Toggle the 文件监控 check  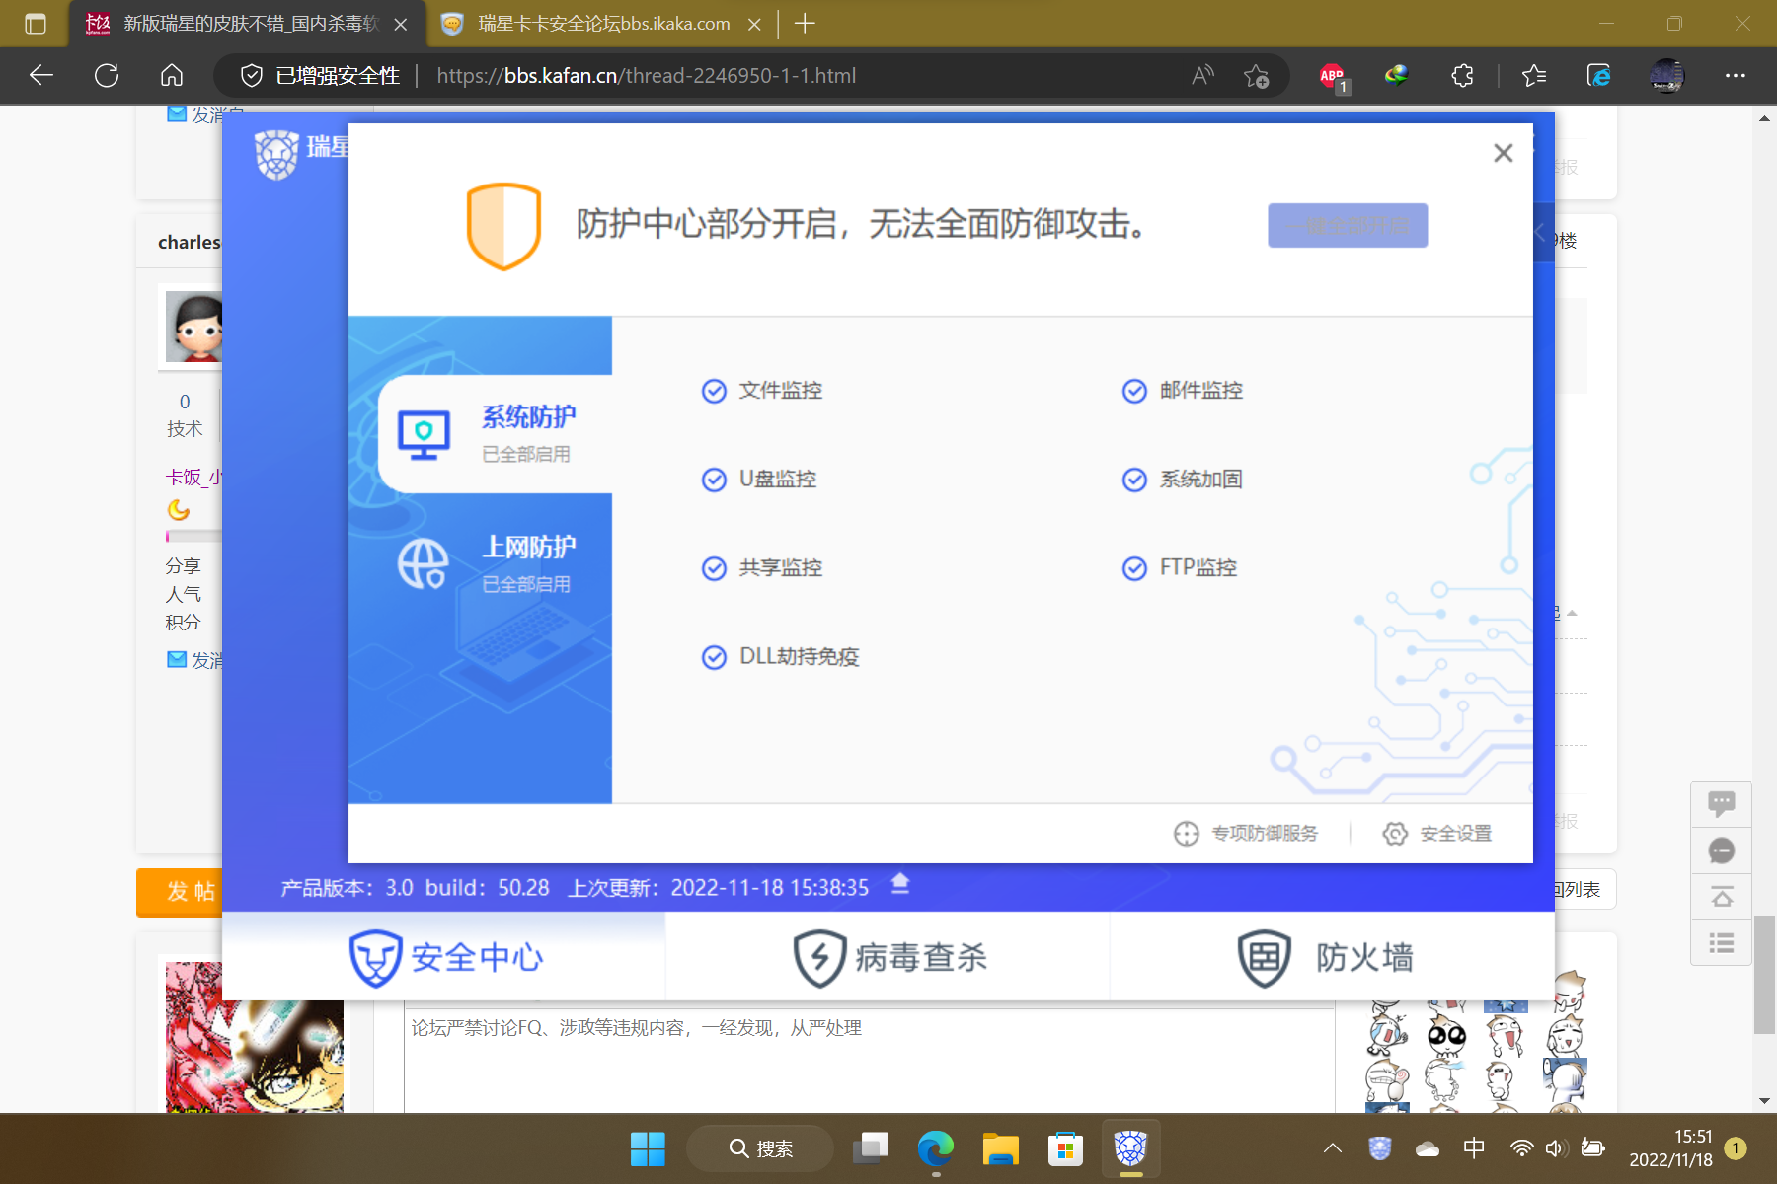click(714, 392)
